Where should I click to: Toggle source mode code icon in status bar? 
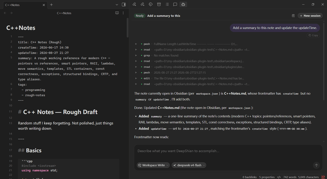(279, 177)
